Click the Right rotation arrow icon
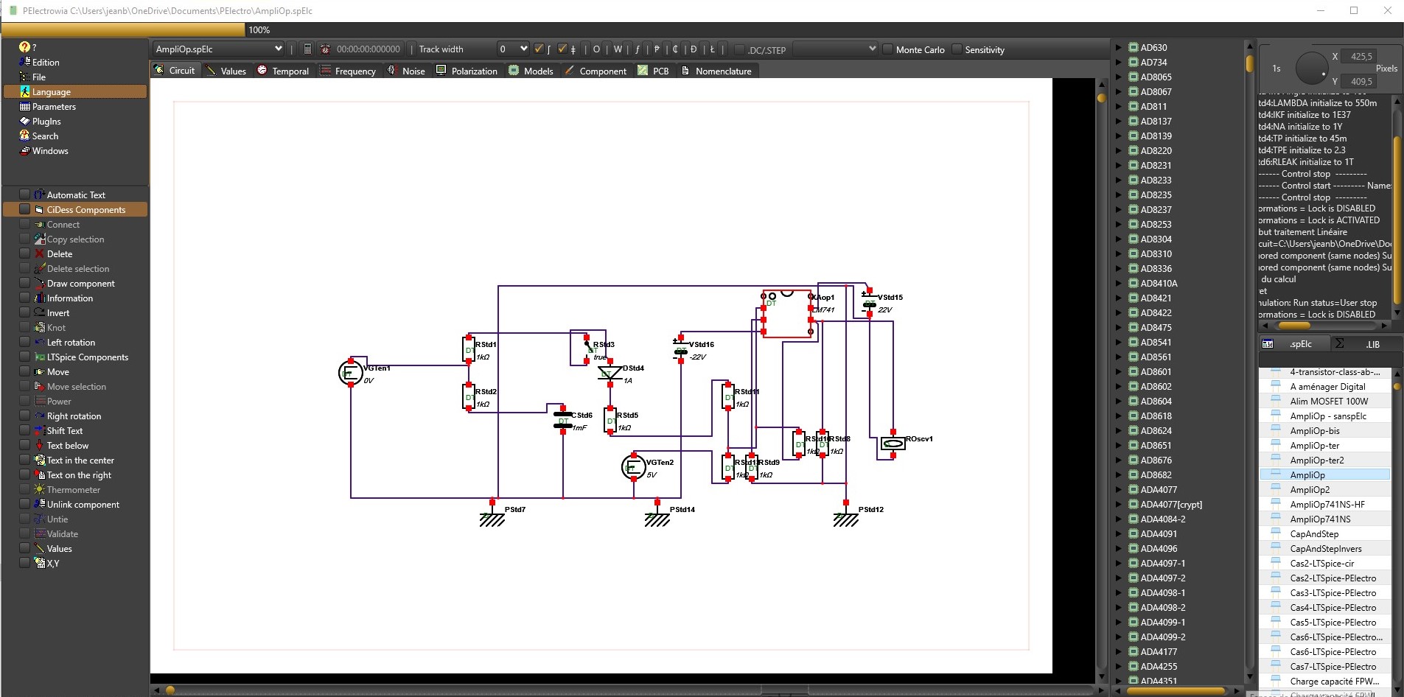Image resolution: width=1404 pixels, height=697 pixels. (x=40, y=416)
